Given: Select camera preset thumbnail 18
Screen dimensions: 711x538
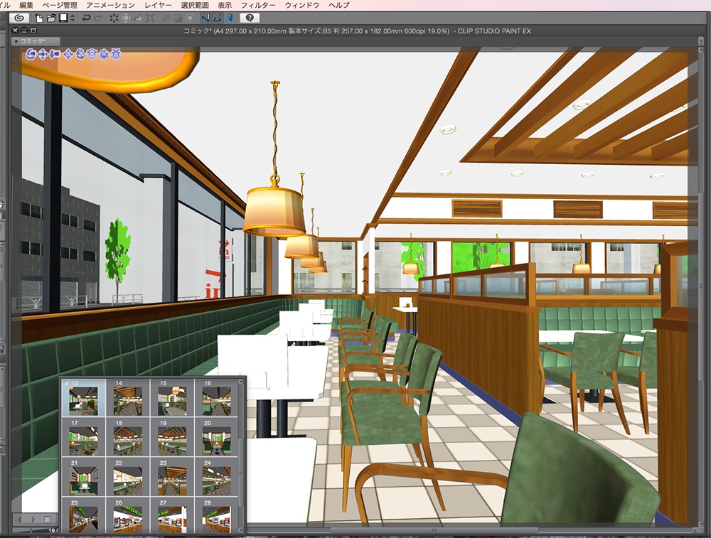Looking at the screenshot, I should click(128, 437).
